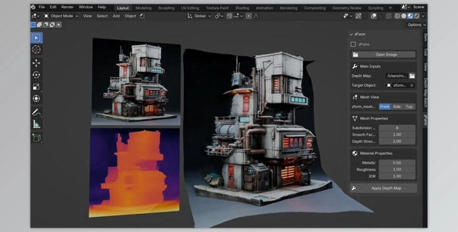Open the pivot point dropdown

pos(220,16)
